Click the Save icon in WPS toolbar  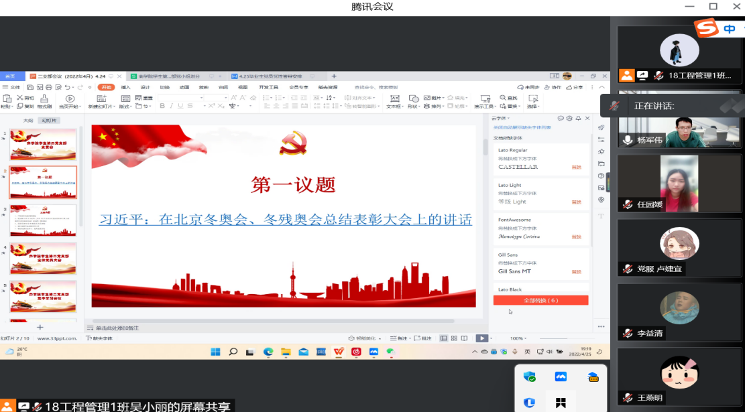30,87
